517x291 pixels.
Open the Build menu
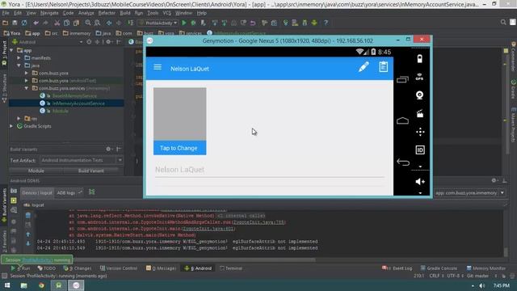point(125,13)
